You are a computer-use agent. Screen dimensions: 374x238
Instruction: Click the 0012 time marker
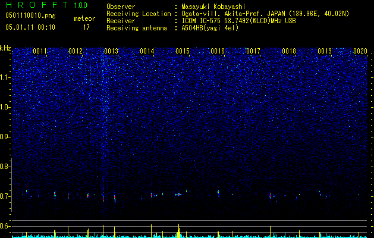click(76, 51)
